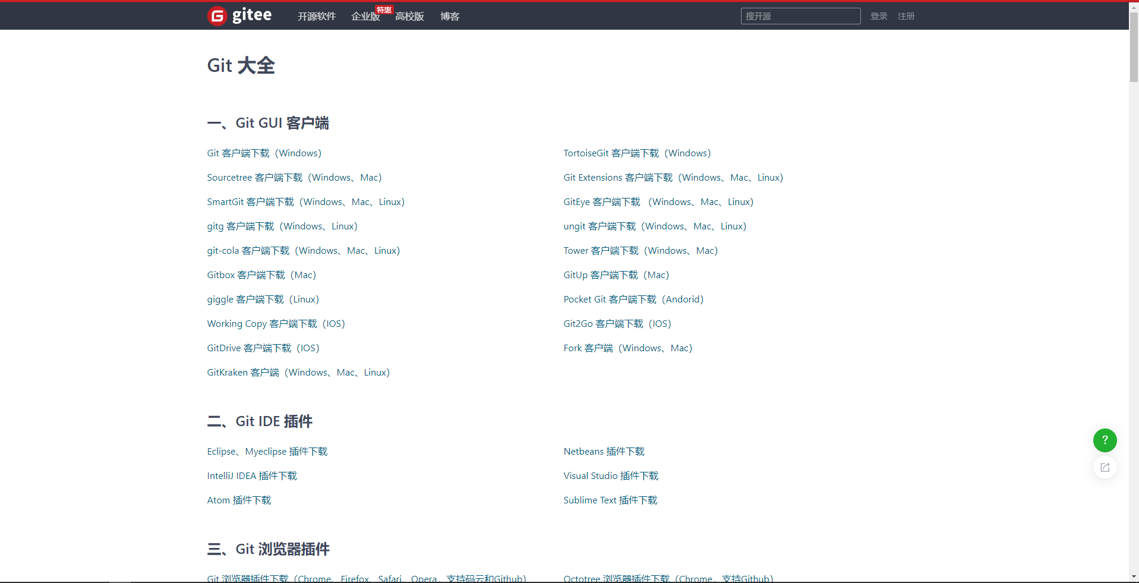The height and width of the screenshot is (583, 1139).
Task: Click the Gitee logo
Action: (x=239, y=15)
